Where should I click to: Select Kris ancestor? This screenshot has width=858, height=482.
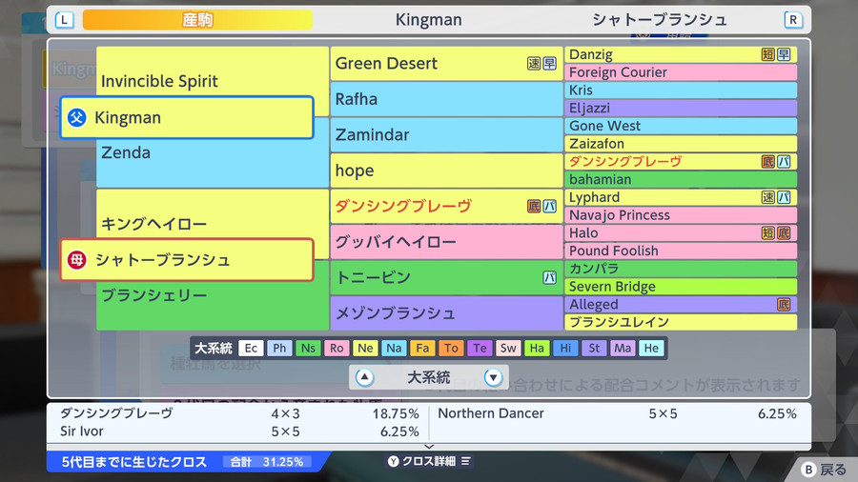coord(681,90)
